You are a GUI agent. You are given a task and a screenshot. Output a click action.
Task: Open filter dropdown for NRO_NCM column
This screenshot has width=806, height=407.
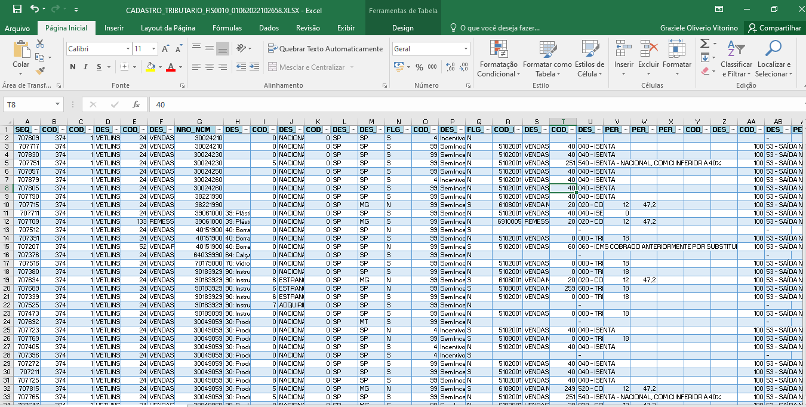point(219,129)
